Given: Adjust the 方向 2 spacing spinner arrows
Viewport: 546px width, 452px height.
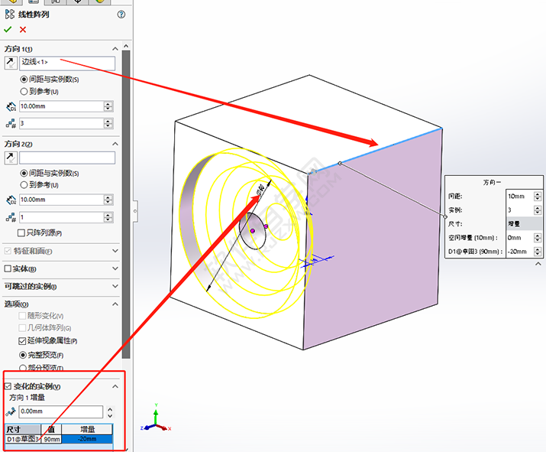Looking at the screenshot, I should (x=108, y=200).
